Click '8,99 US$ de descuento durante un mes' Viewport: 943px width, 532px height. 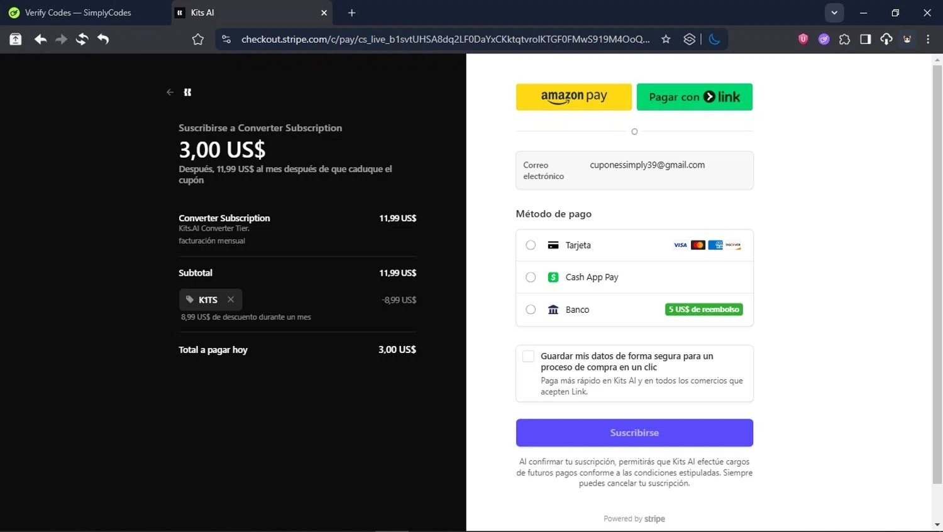[x=246, y=317]
